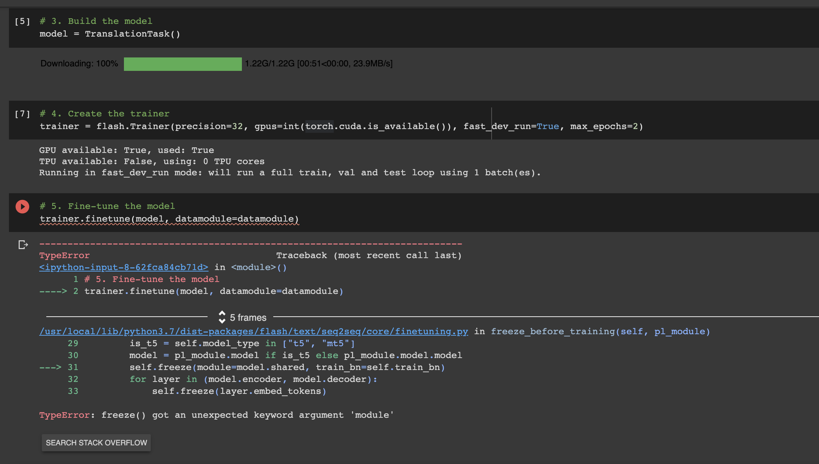Open the finetuning.py file path link
Viewport: 819px width, 464px height.
tap(254, 331)
